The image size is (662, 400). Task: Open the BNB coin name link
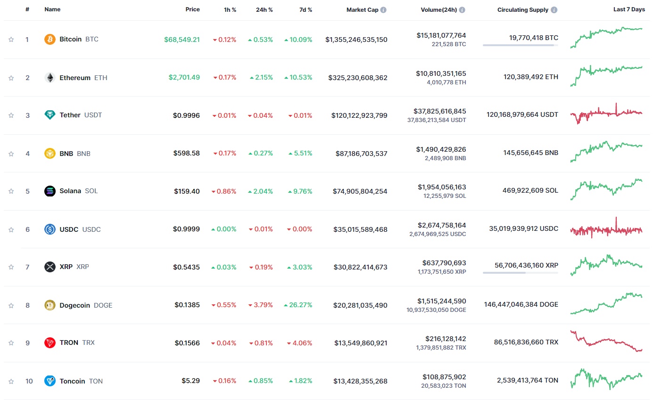pyautogui.click(x=75, y=154)
